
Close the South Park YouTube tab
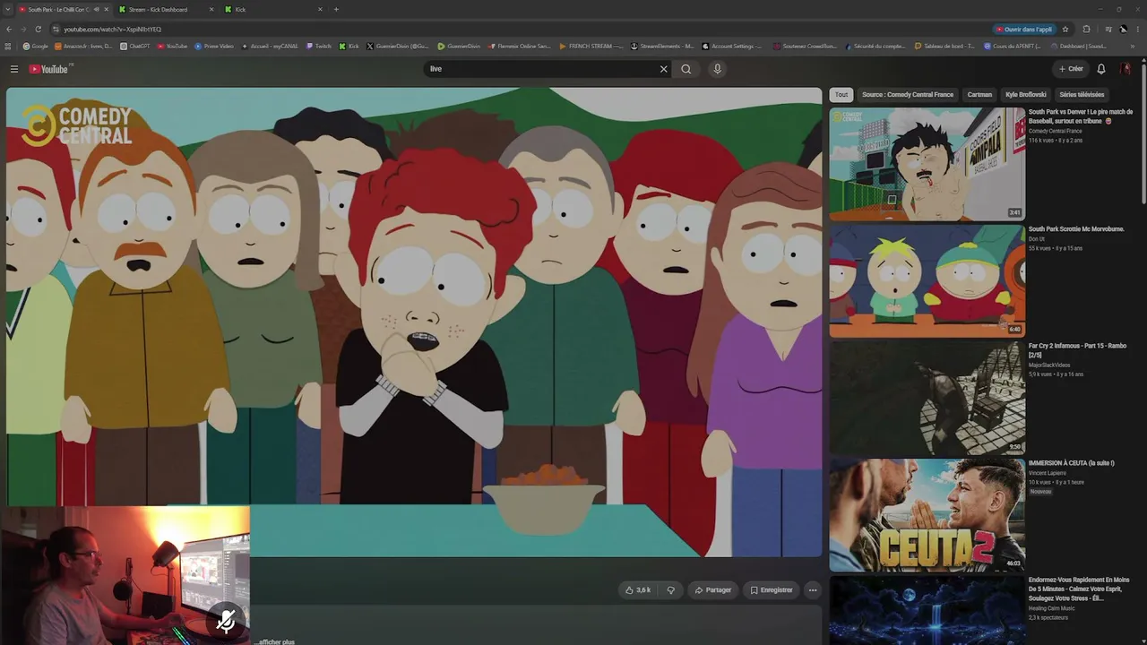pyautogui.click(x=106, y=9)
